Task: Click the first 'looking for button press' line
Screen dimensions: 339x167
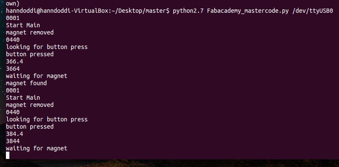Action: point(47,47)
